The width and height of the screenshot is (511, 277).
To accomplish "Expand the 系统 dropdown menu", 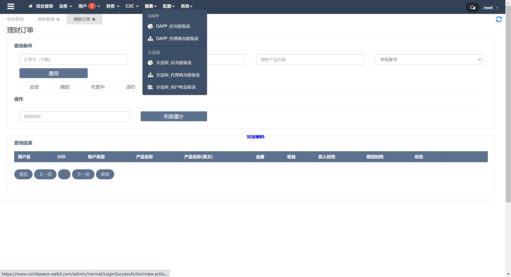I will point(187,6).
